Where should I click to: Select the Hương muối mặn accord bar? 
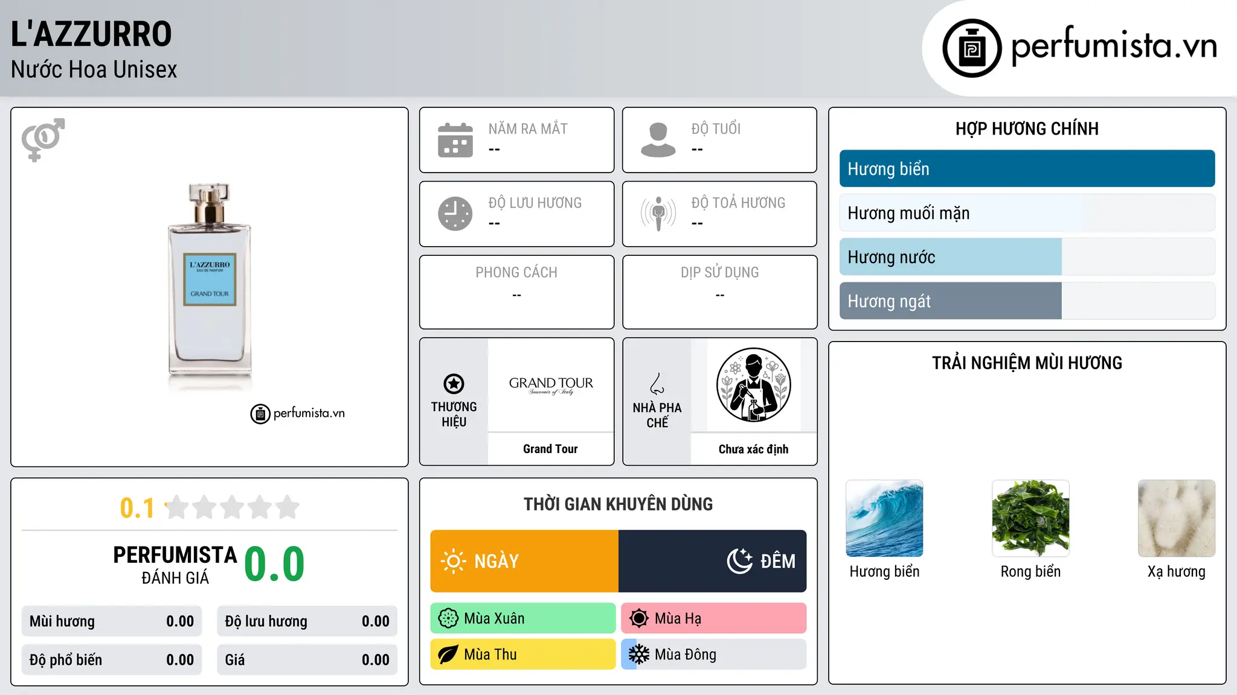(1027, 213)
